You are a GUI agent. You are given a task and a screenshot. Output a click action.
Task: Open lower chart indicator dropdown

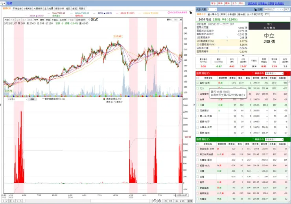pos(17,99)
